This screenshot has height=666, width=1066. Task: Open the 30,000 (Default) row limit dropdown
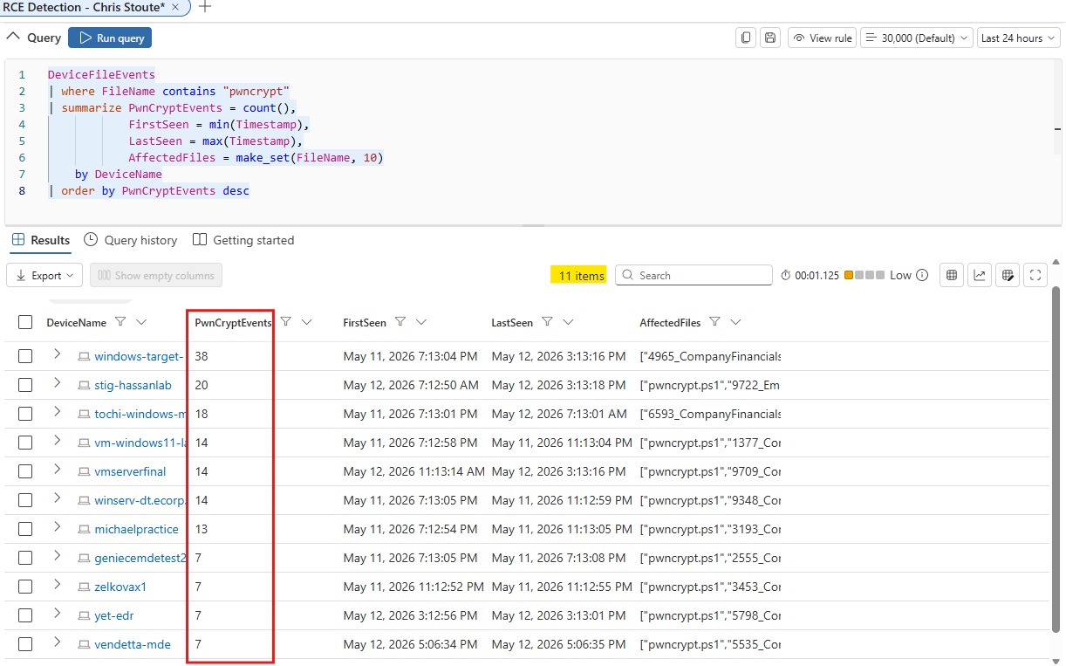pos(917,38)
